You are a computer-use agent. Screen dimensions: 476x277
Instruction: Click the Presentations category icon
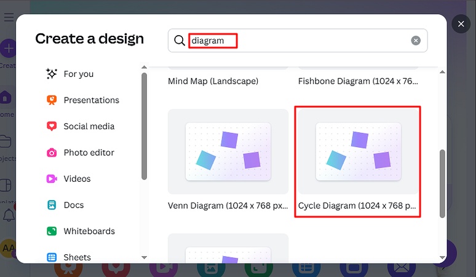[52, 100]
